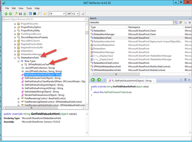Select the GetFieldValueAsHtml code tab
The width and height of the screenshot is (192, 142).
131,81
